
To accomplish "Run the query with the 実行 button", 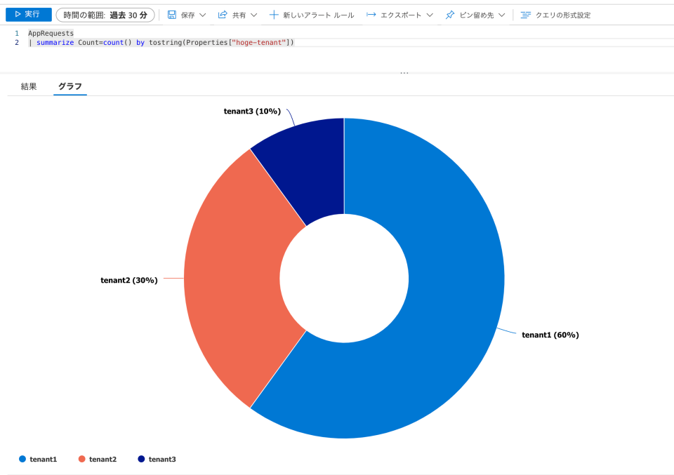I will coord(27,14).
